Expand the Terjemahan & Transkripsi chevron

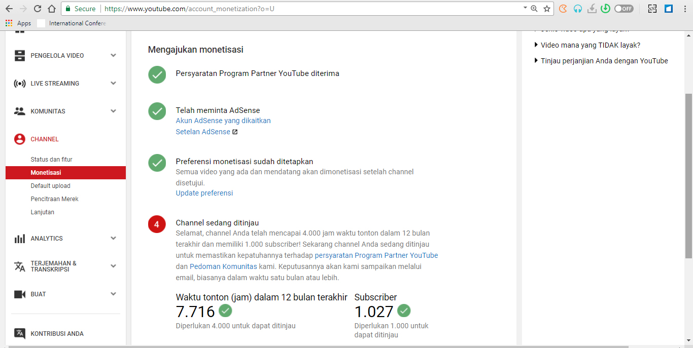coord(113,266)
